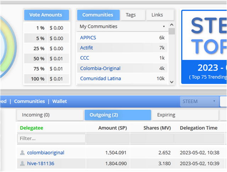Click the 1,804.090 amount cell
This screenshot has height=172, width=227.
point(116,163)
